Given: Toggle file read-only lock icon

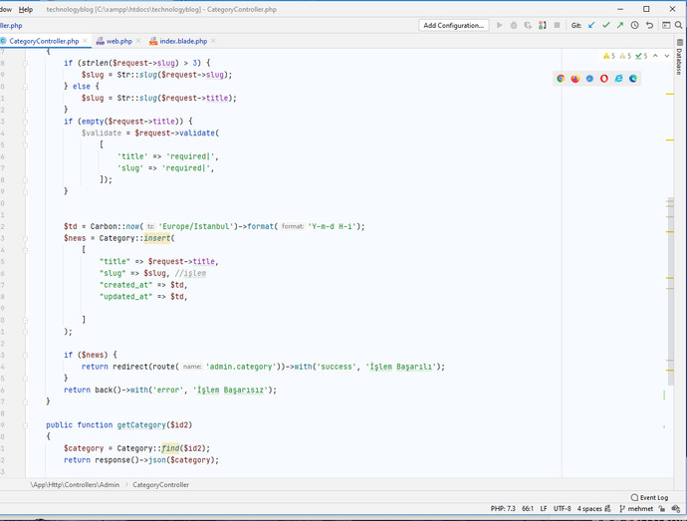Looking at the screenshot, I should coord(662,509).
